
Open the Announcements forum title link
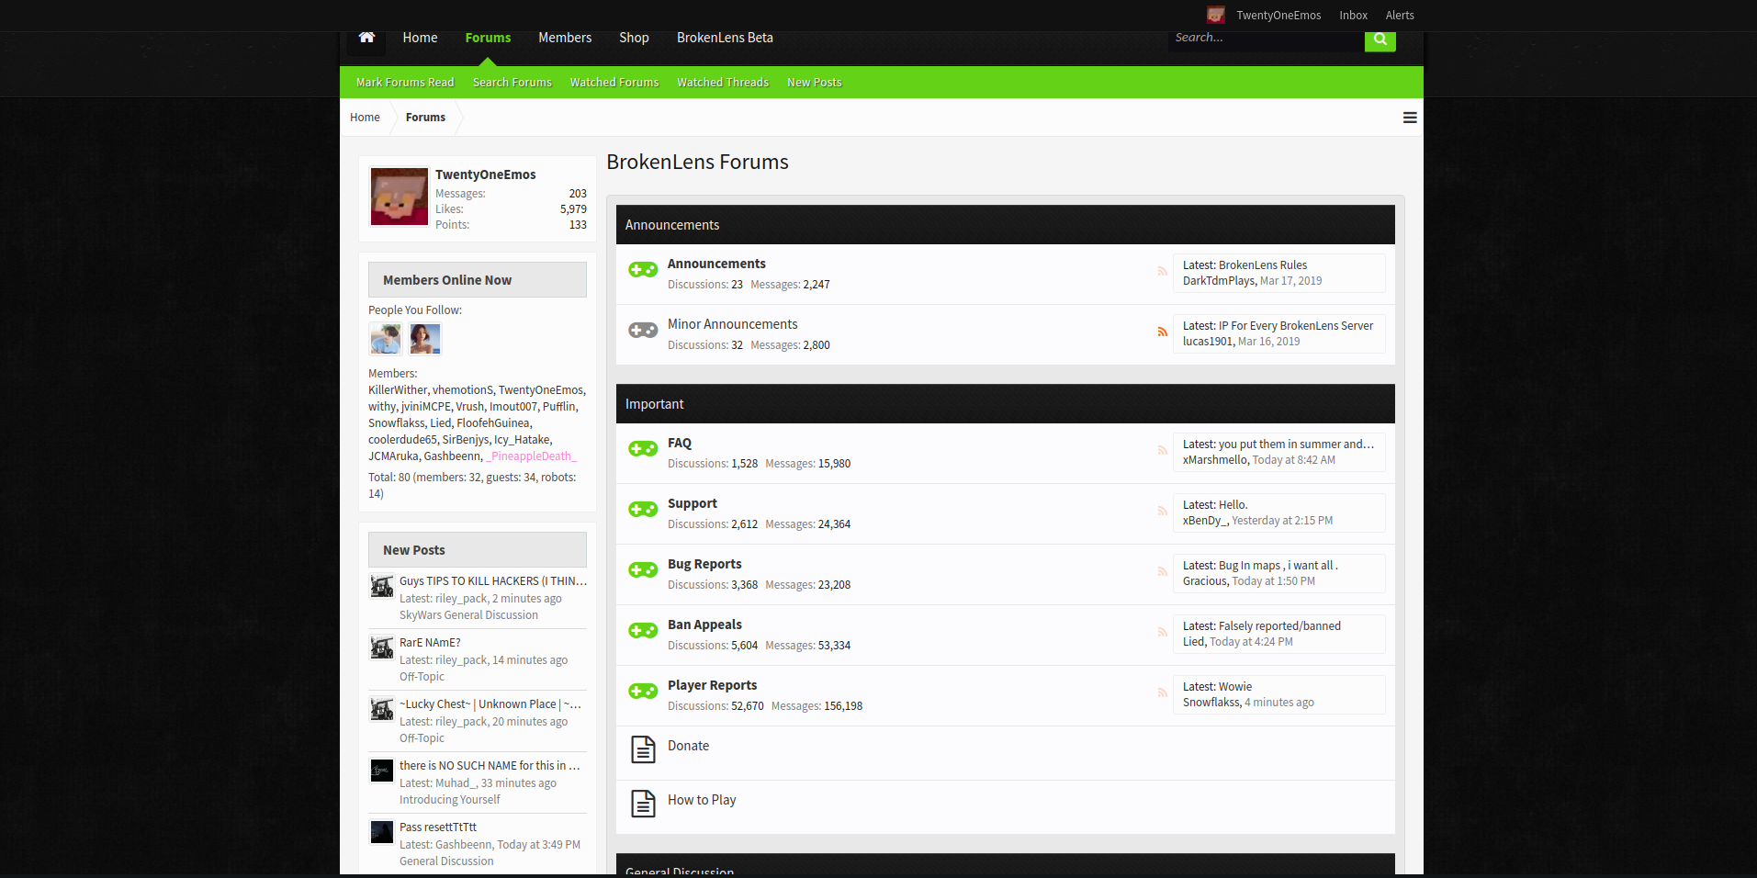pyautogui.click(x=716, y=264)
